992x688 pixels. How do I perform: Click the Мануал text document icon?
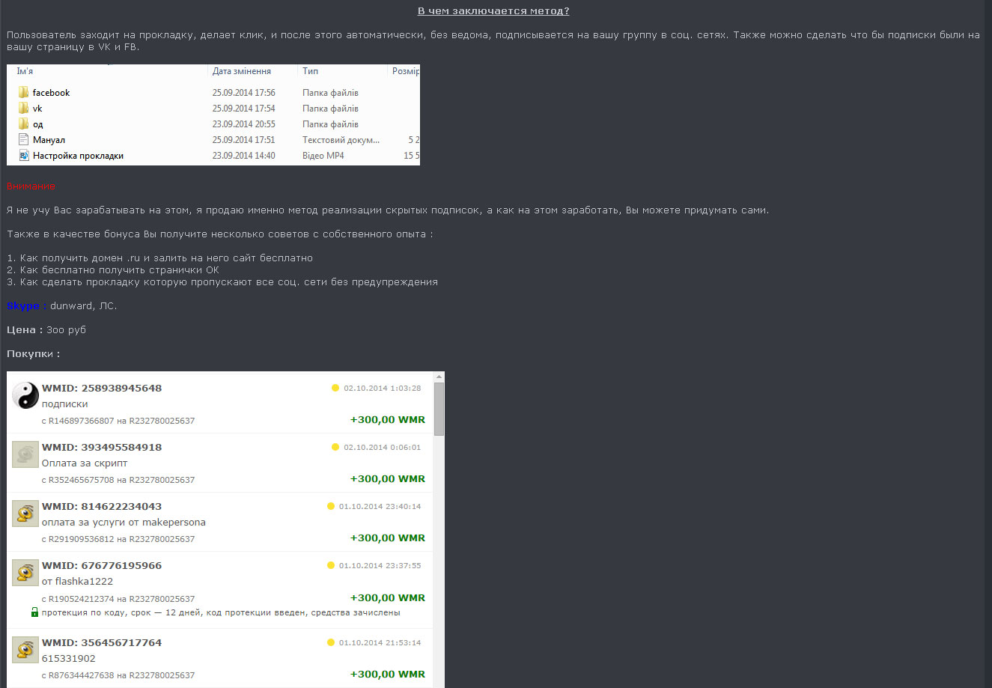pyautogui.click(x=24, y=140)
